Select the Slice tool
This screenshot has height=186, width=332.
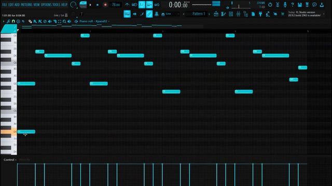coord(55,21)
